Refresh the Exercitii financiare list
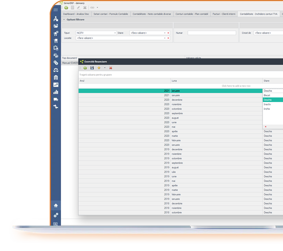Viewport: 283px width, 251px height. click(x=85, y=68)
